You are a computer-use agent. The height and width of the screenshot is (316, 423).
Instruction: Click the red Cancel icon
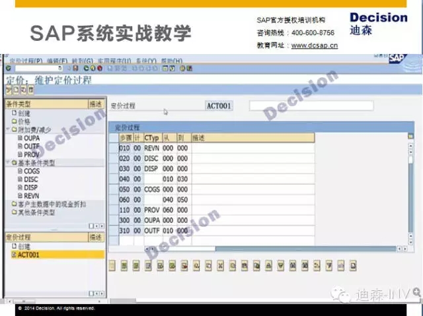click(x=100, y=69)
